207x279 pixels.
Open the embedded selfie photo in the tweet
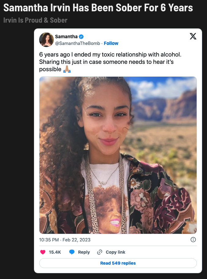point(118,155)
